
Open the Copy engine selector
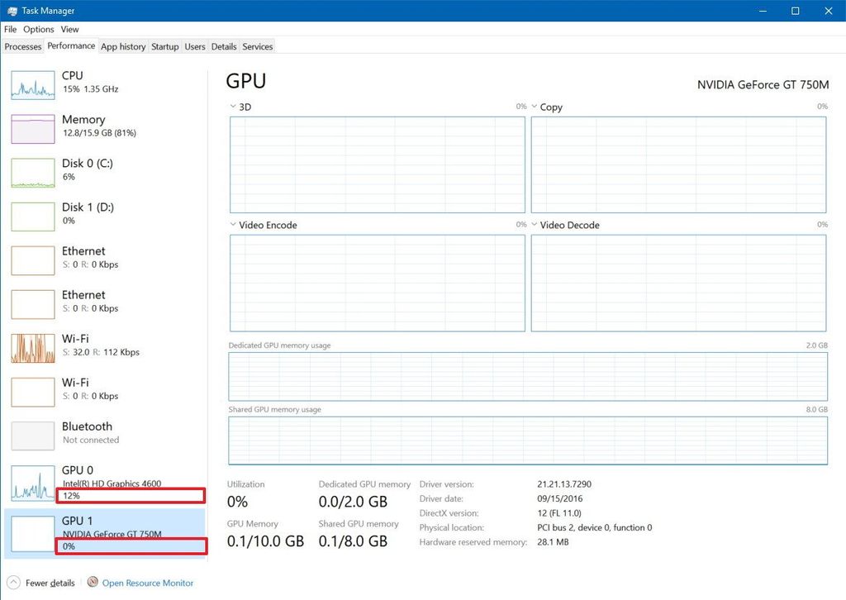(x=535, y=107)
